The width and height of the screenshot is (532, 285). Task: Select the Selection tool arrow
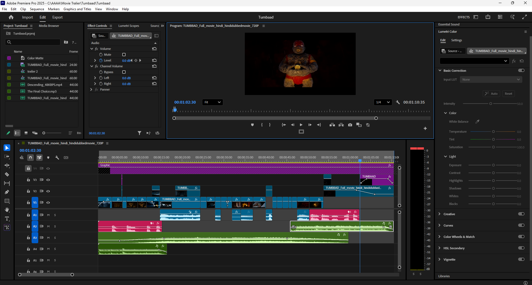tap(7, 148)
